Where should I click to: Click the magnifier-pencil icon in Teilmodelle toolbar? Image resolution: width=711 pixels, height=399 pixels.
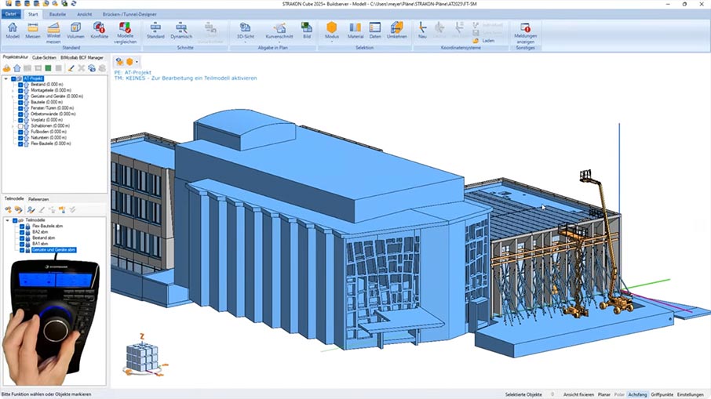coord(31,209)
